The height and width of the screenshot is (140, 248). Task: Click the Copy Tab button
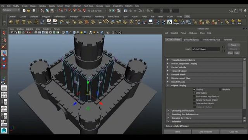(234, 132)
